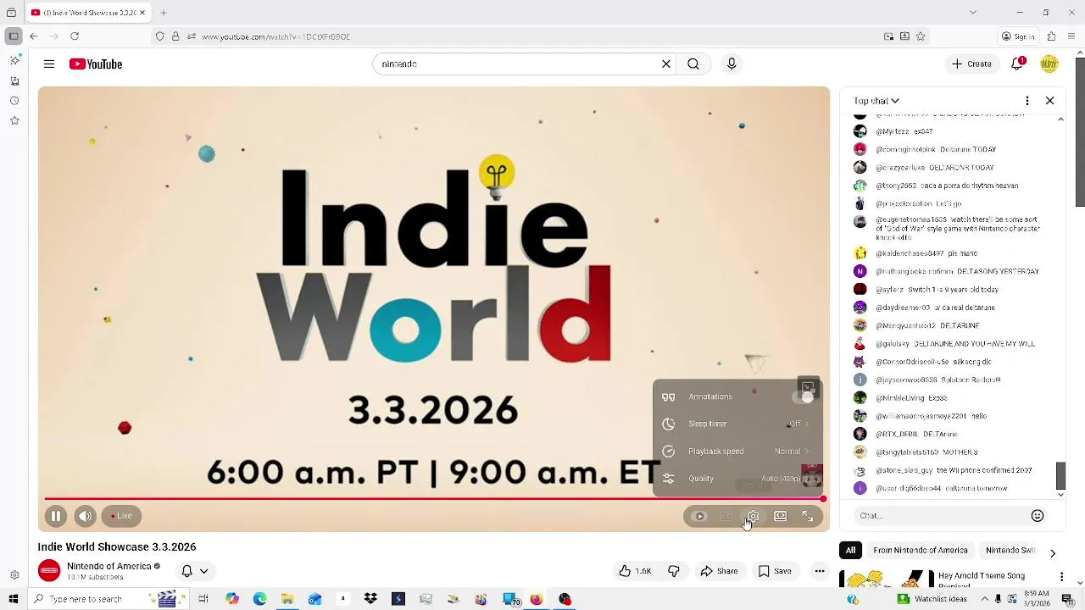
Task: Mute the video with the volume icon
Action: pos(85,516)
